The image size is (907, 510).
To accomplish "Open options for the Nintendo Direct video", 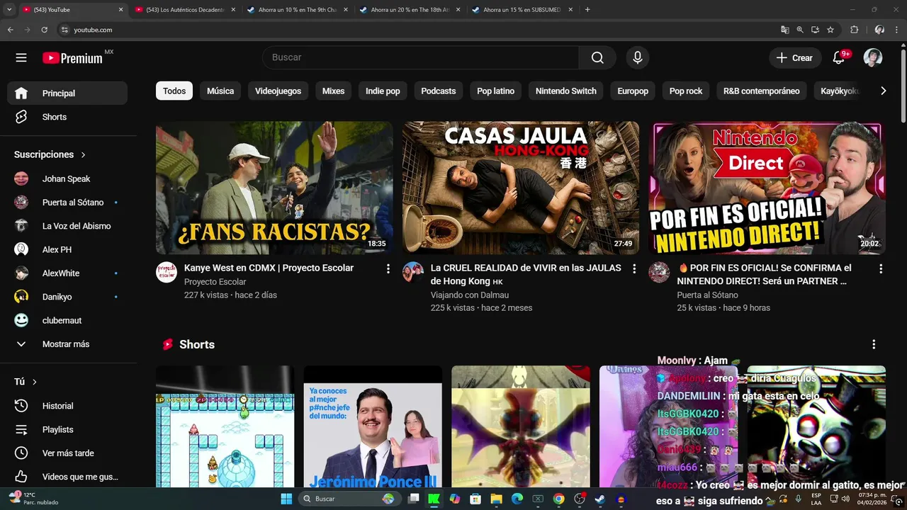I will pos(881,268).
